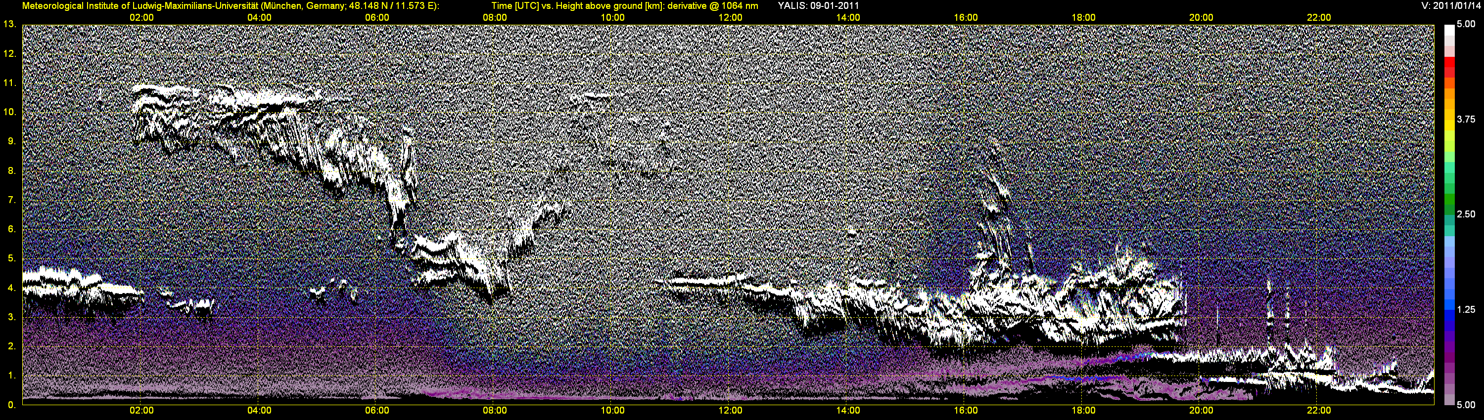Click the 'YALIS: 09-01-2011' label
1484x420 pixels.
click(x=818, y=6)
